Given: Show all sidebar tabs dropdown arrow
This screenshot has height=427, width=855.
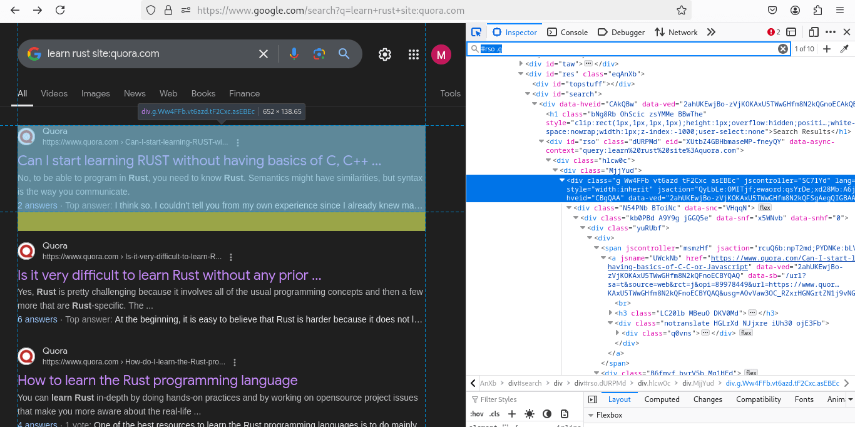Looking at the screenshot, I should click(x=850, y=399).
